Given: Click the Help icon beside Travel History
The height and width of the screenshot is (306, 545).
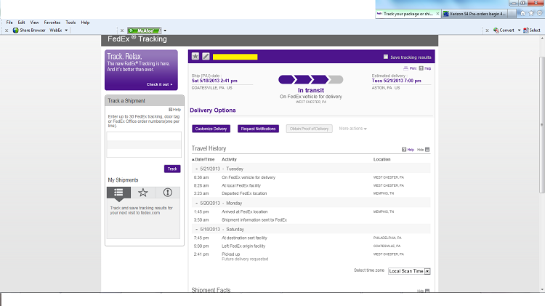Looking at the screenshot, I should click(408, 149).
